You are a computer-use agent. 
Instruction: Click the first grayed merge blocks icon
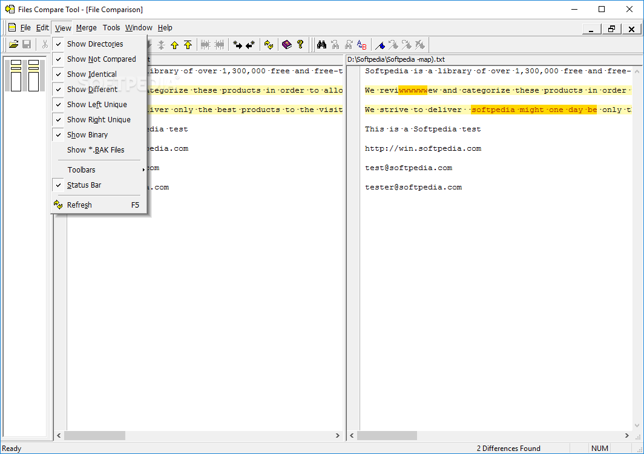point(205,45)
